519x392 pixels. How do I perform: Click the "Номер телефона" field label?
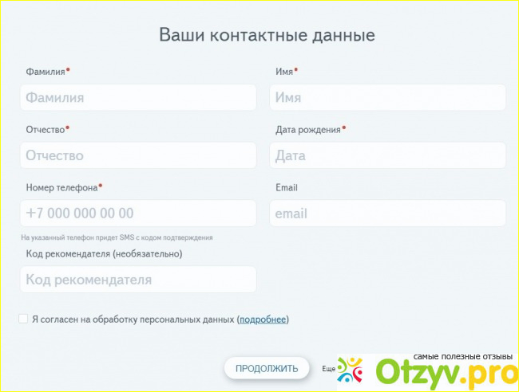point(61,188)
